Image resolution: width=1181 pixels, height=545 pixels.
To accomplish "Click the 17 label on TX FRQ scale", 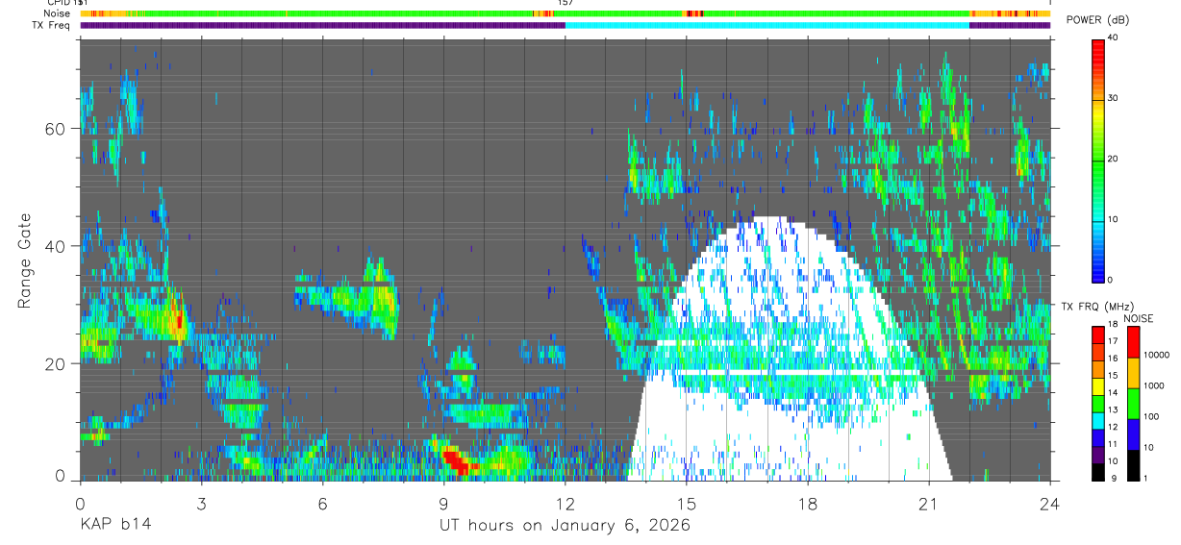I will tap(1113, 341).
